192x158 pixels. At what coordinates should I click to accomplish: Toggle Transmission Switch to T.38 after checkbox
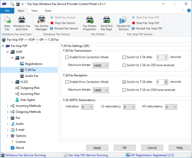click(x=124, y=57)
